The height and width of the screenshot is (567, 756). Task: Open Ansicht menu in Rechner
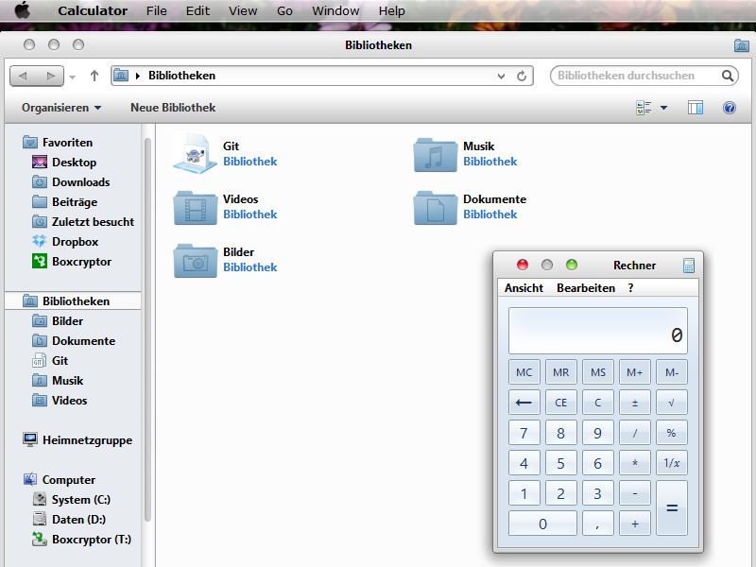[x=524, y=288]
